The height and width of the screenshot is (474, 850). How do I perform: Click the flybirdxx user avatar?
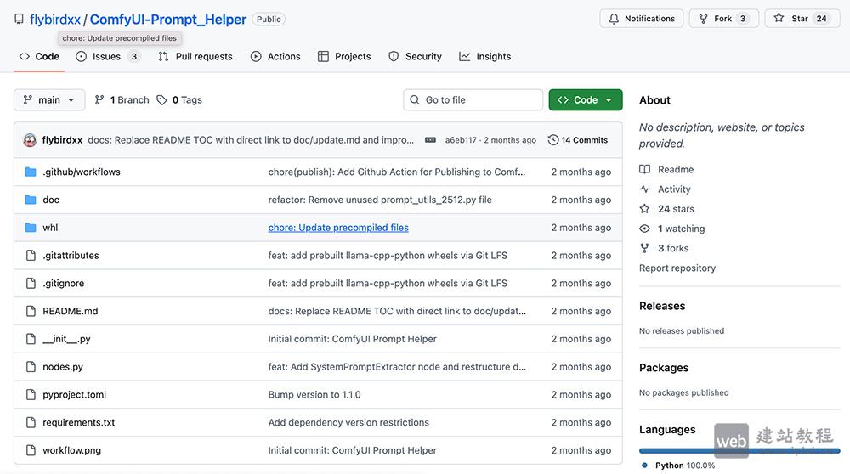pyautogui.click(x=30, y=140)
